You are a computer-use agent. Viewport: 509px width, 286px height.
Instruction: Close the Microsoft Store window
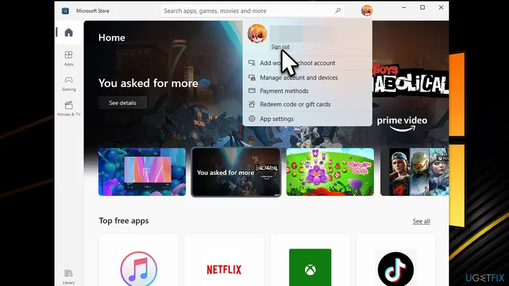tap(441, 7)
